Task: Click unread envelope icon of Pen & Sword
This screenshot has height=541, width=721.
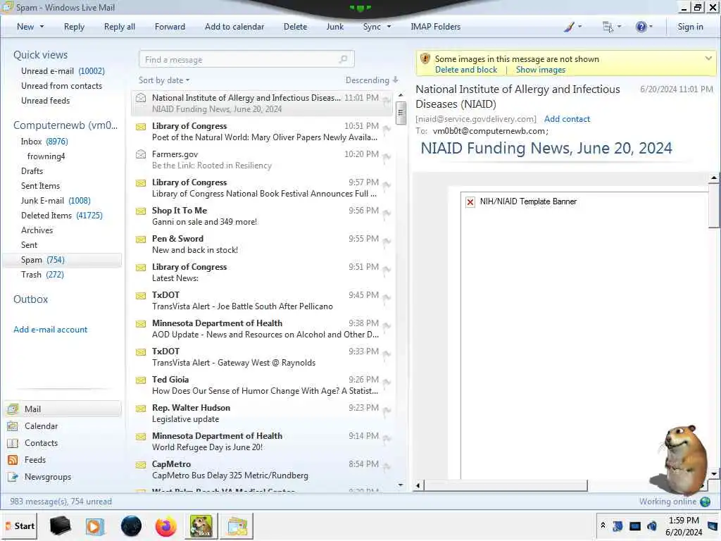Action: pos(141,240)
